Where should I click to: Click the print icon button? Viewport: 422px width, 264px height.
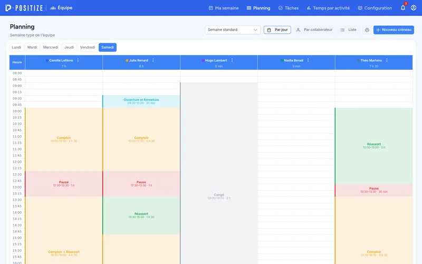[x=367, y=30]
